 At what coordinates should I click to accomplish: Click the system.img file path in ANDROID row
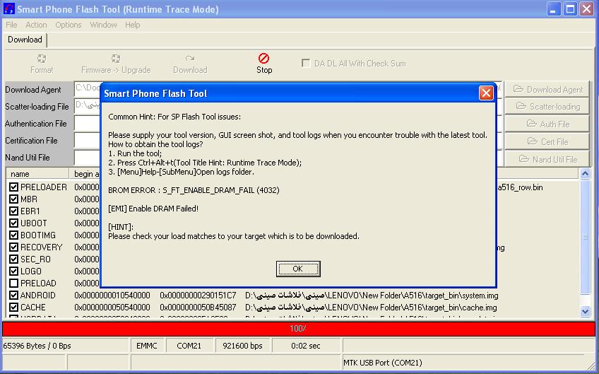pyautogui.click(x=372, y=296)
